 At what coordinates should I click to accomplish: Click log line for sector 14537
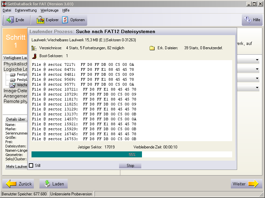click(84, 119)
